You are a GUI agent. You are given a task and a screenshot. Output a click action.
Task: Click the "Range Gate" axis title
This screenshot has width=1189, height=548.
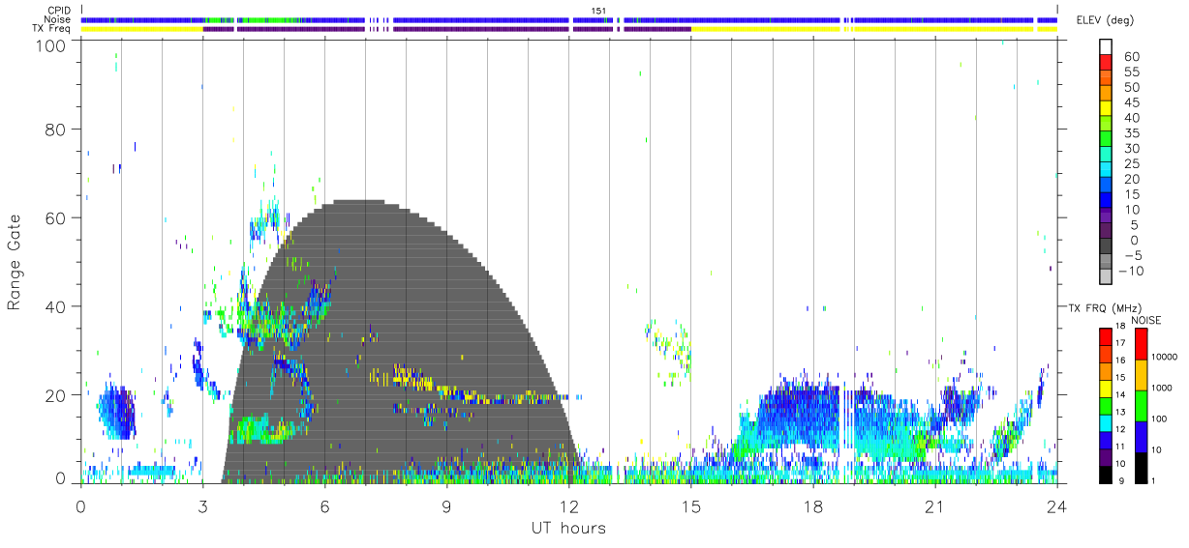tap(15, 263)
